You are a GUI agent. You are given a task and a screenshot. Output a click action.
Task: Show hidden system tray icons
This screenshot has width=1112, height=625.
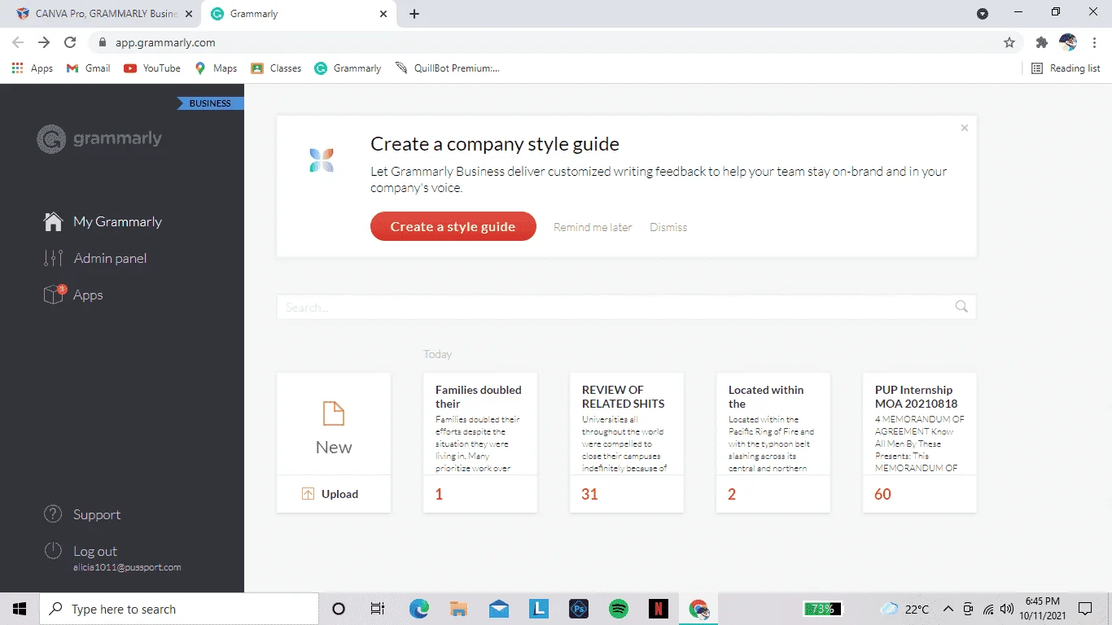point(948,609)
